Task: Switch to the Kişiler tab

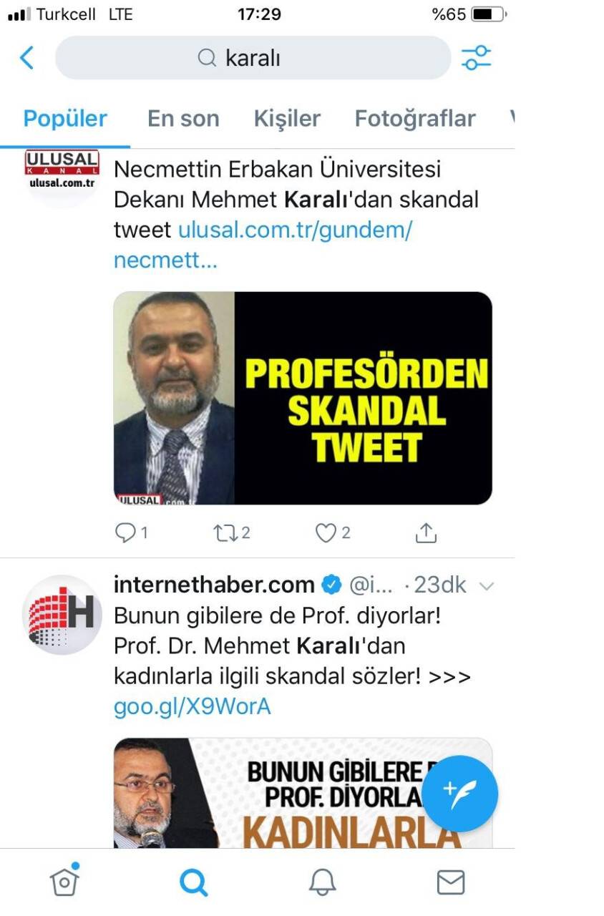Action: [x=287, y=118]
